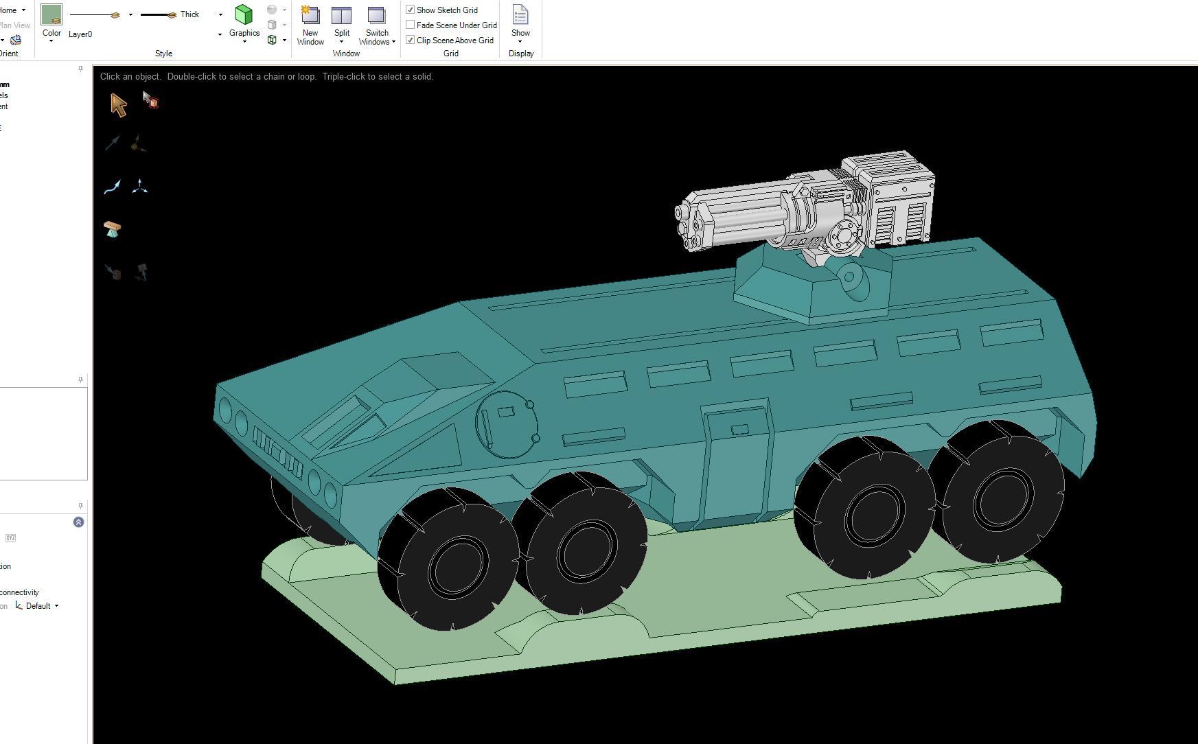The height and width of the screenshot is (744, 1198).
Task: Click the Split window icon
Action: 341,16
